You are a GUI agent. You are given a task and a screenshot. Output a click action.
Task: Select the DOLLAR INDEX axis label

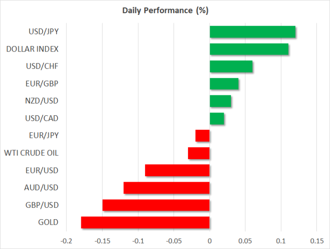33,49
